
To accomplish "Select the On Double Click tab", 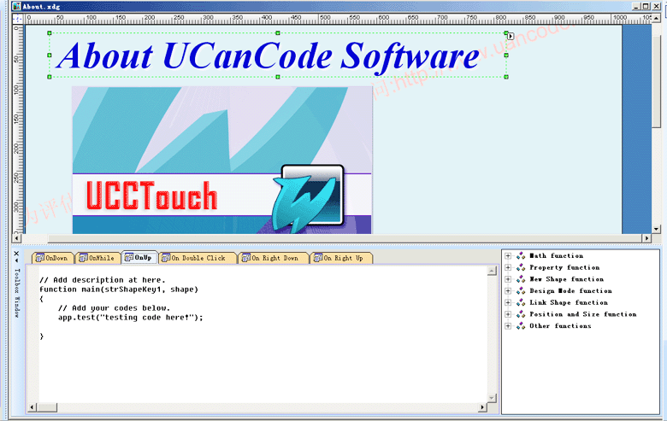I will [x=192, y=258].
